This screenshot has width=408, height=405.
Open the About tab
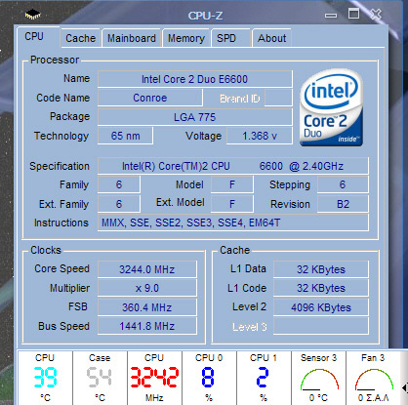(272, 38)
